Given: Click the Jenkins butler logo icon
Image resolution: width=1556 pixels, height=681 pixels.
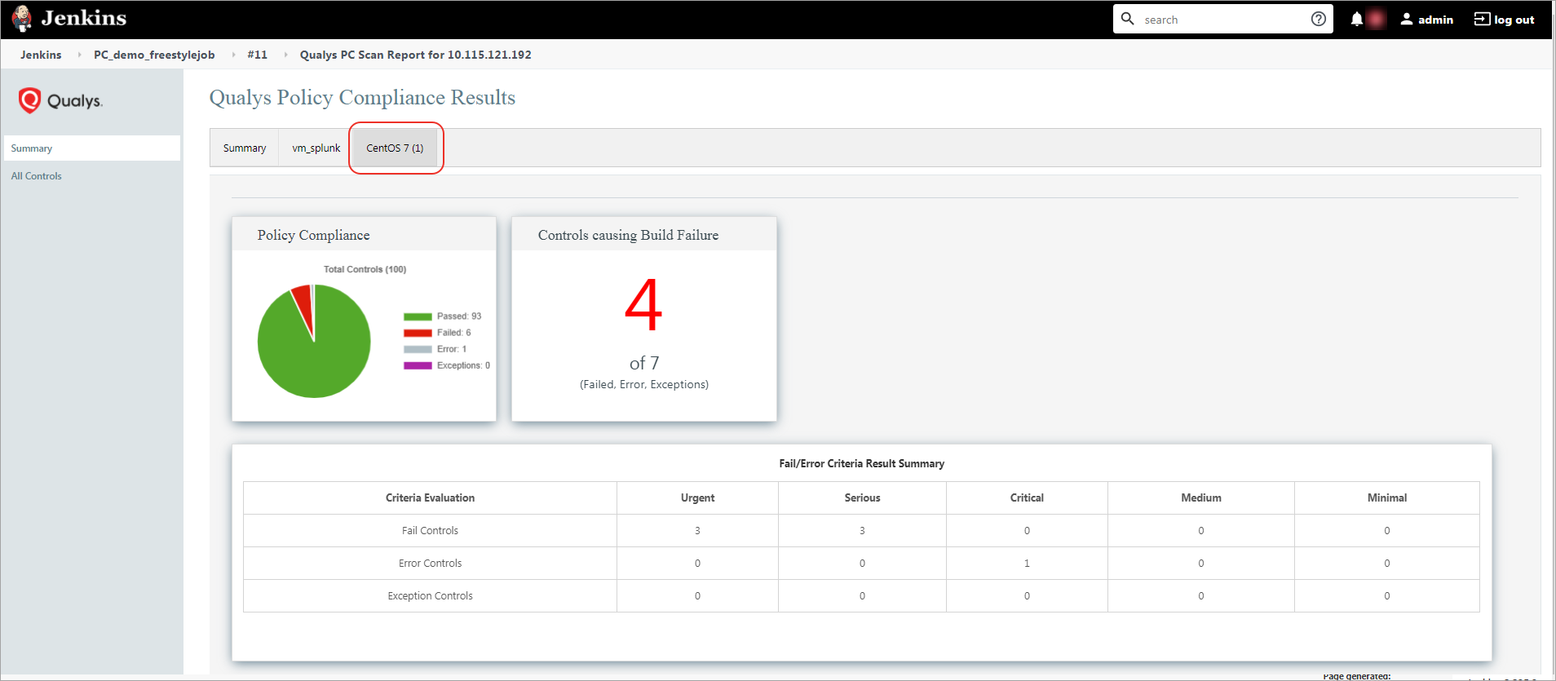Looking at the screenshot, I should [x=22, y=18].
